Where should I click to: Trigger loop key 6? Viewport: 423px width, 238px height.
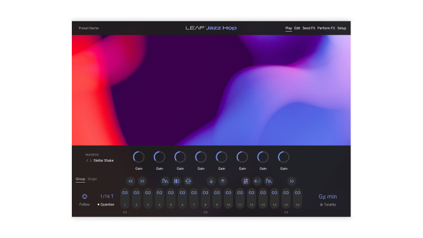click(183, 199)
